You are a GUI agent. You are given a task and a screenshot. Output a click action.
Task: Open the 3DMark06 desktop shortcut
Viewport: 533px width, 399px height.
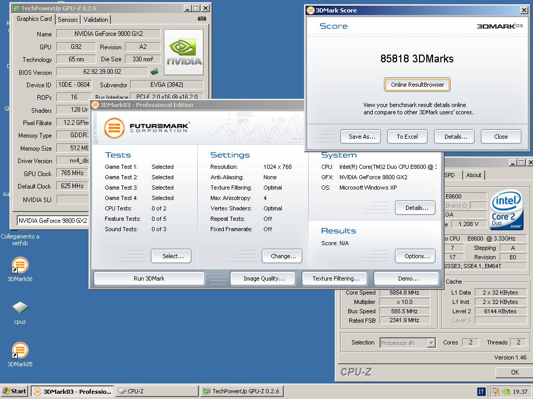20,270
